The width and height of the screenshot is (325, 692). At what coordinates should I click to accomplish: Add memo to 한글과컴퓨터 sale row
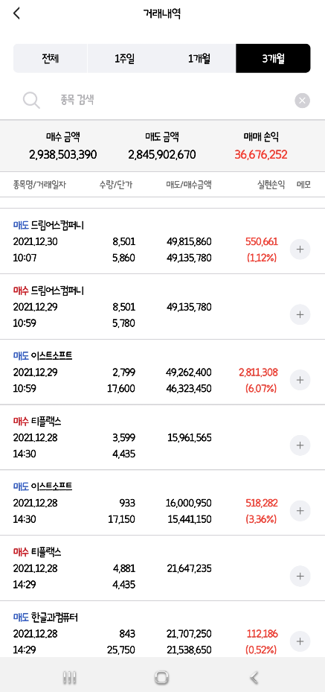[x=300, y=641]
